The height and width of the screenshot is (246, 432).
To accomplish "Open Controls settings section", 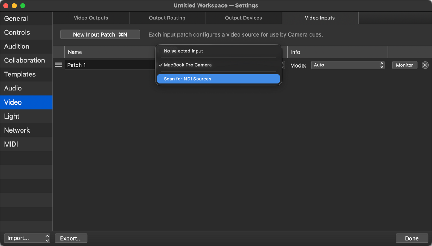I will point(26,32).
